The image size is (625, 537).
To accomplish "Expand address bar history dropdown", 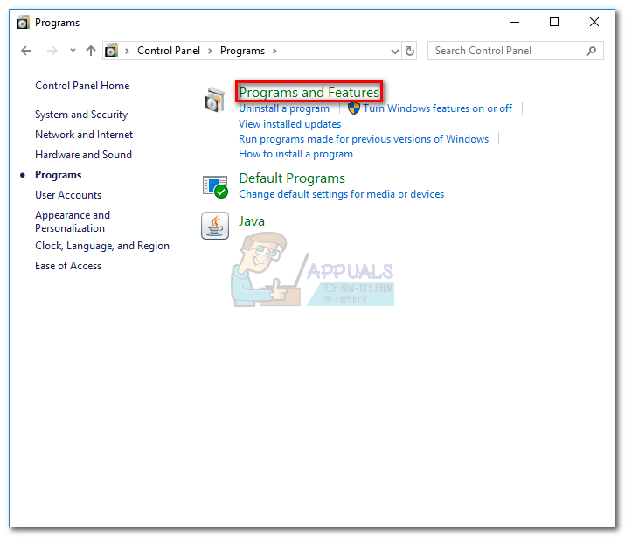I will click(394, 52).
